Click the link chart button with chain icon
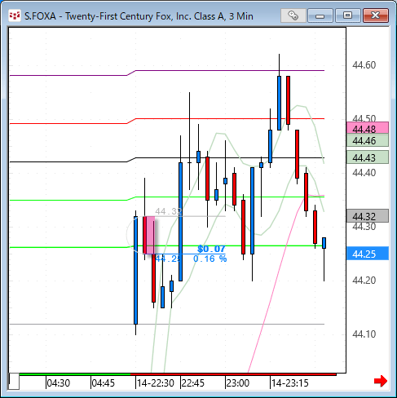 coord(293,15)
